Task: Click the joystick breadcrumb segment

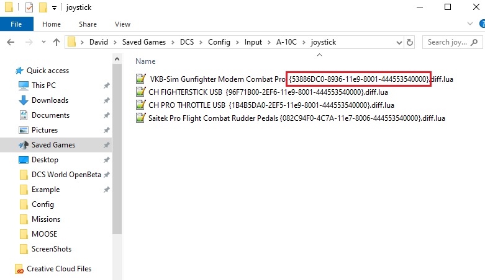Action: coord(324,42)
